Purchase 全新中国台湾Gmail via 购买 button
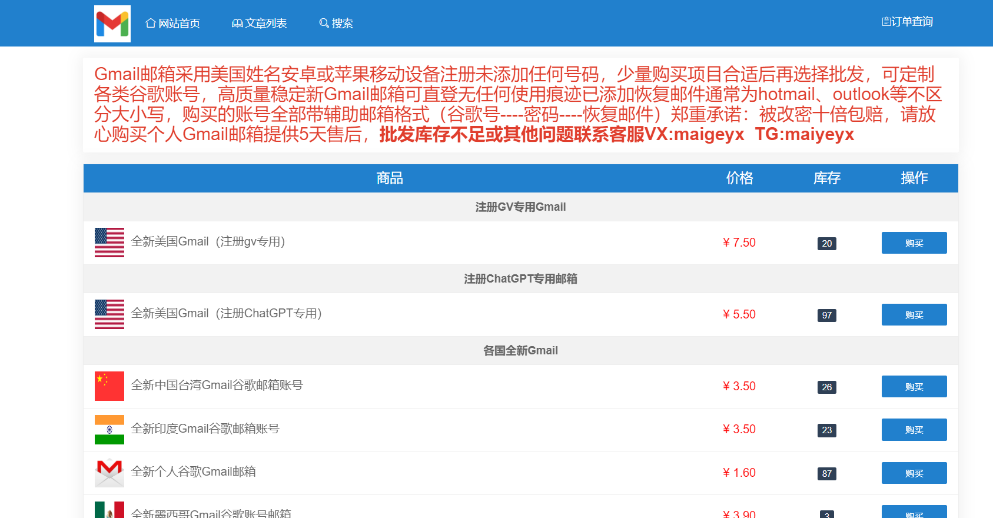 pyautogui.click(x=914, y=387)
